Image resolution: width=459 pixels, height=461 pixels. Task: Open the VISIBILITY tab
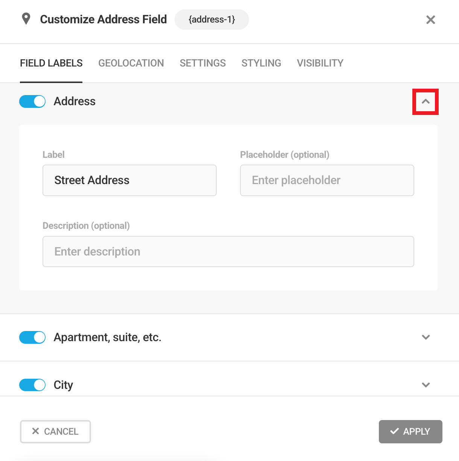[x=320, y=63]
